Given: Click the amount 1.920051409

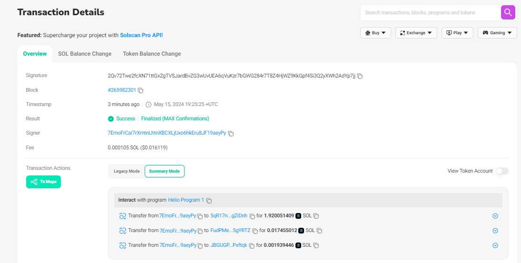Looking at the screenshot, I should [279, 215].
